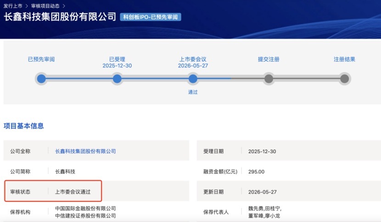Click sponsor 中信建投证券股份有限公司
Viewport: 381px width, 222px height.
tap(85, 216)
